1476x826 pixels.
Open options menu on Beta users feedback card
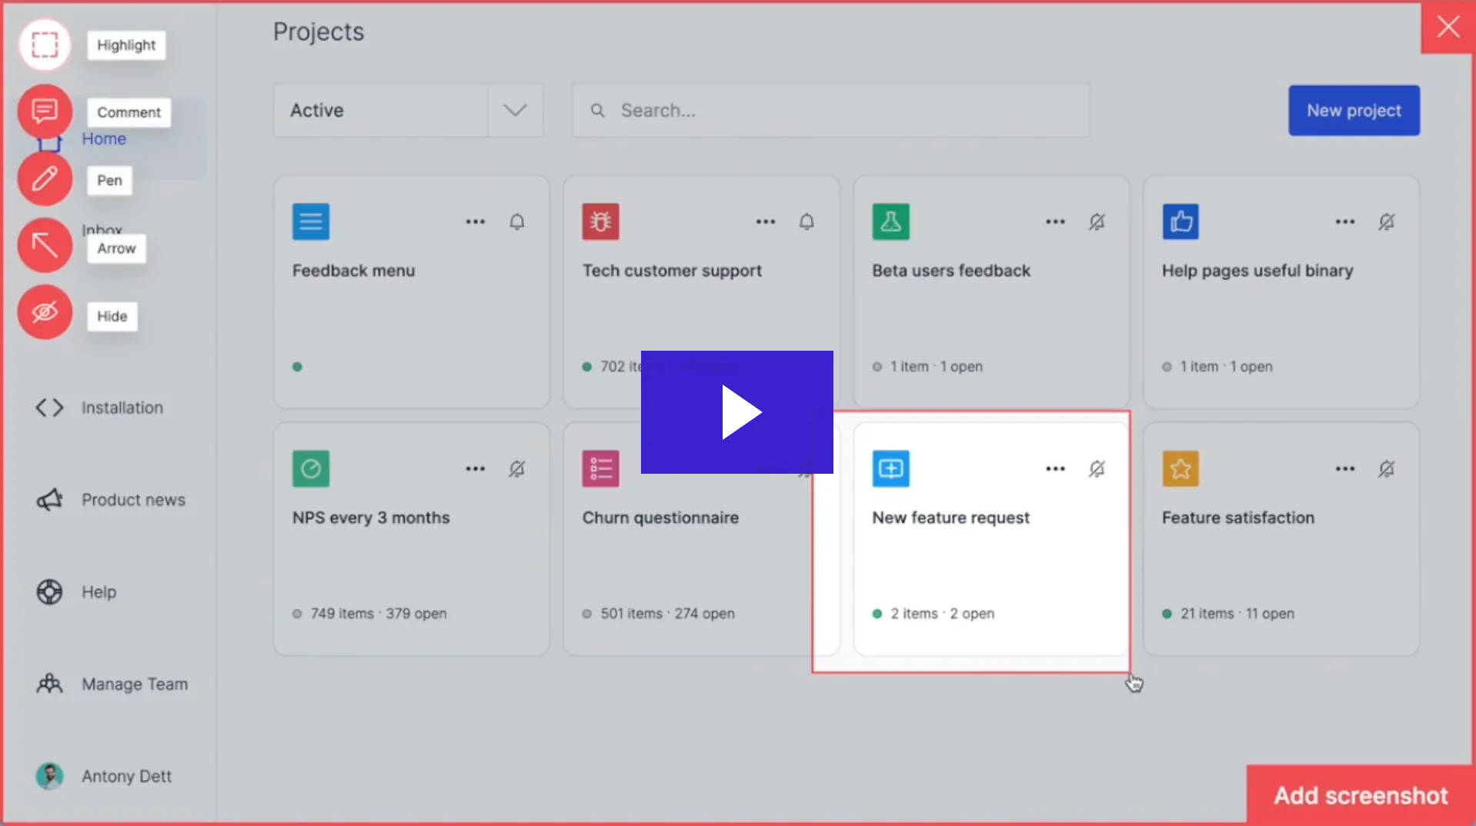pos(1055,221)
